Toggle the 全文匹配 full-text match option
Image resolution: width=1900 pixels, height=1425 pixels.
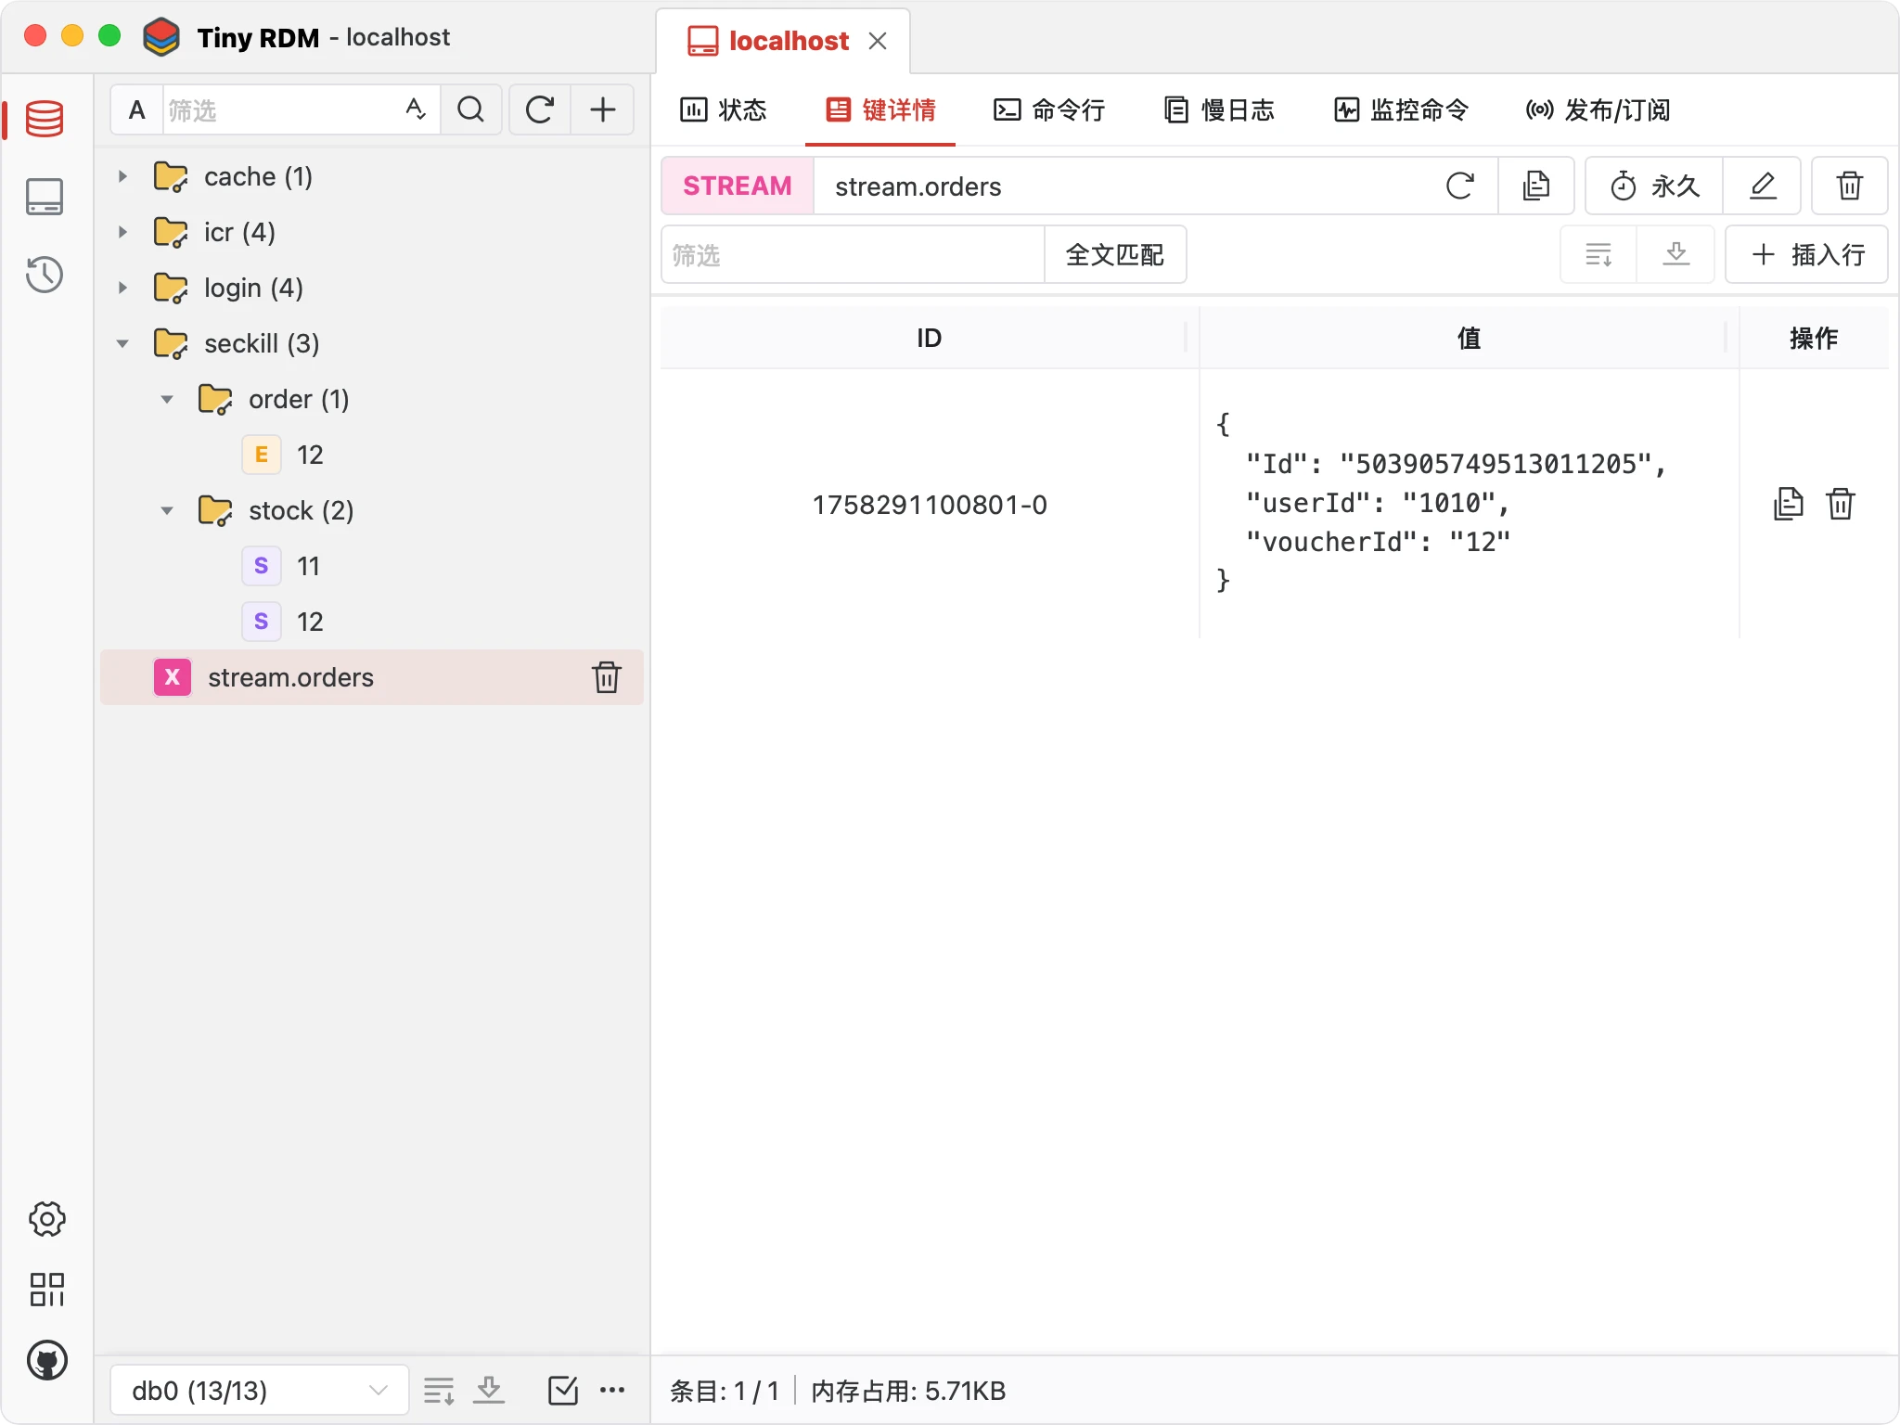click(1114, 255)
